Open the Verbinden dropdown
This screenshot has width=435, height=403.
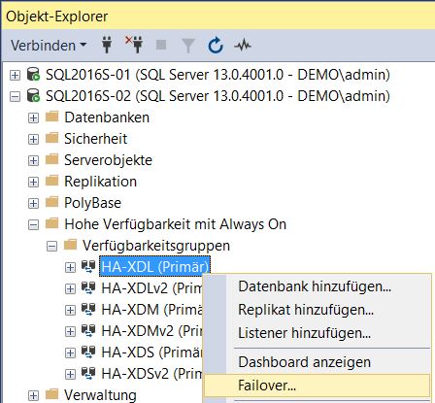(x=49, y=45)
